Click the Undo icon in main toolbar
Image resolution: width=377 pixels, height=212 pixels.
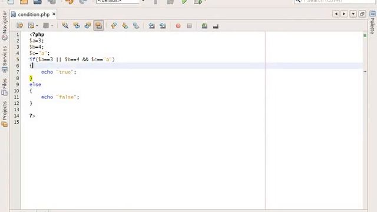point(70,2)
